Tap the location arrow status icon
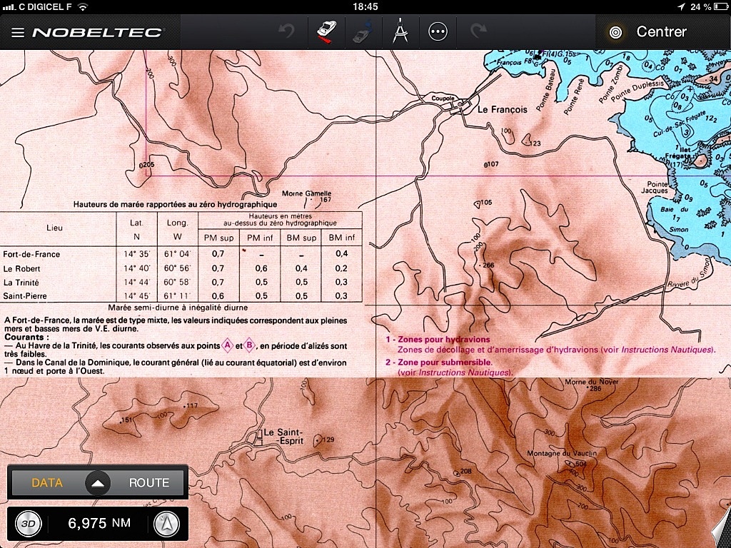Screen dimensions: 731x548 (680, 6)
